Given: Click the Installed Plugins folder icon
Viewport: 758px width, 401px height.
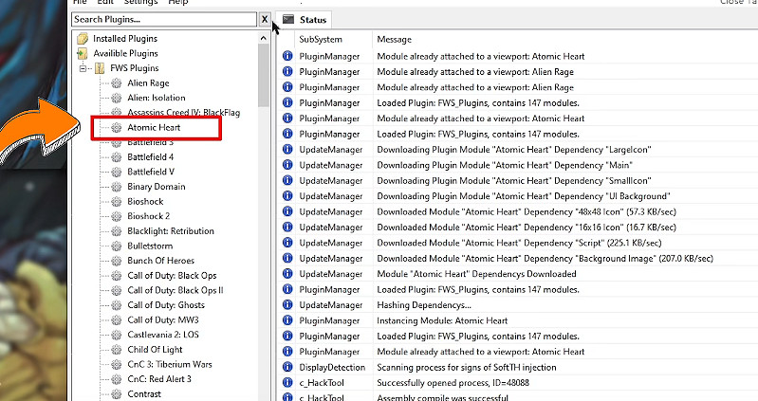Looking at the screenshot, I should click(83, 39).
